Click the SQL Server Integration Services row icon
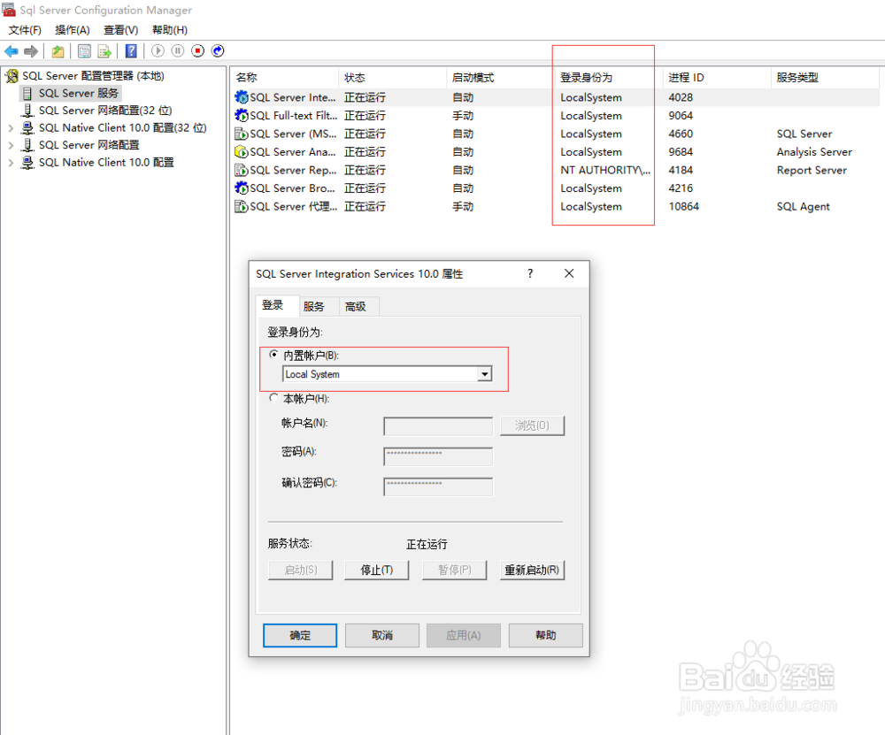885x735 pixels. (241, 97)
